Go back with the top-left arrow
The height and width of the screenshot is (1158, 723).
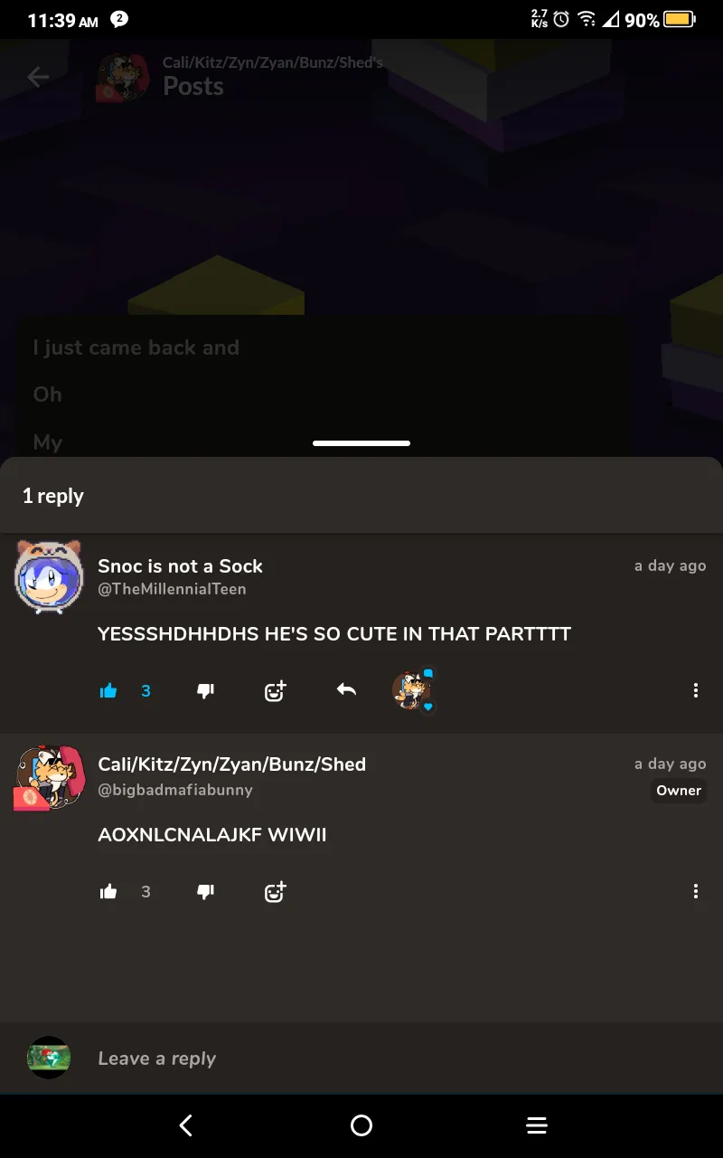(38, 77)
